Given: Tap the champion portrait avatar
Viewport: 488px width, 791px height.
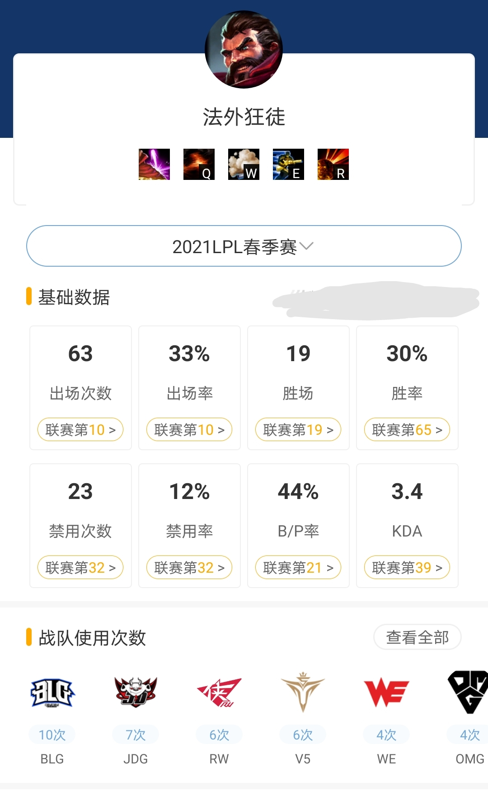Looking at the screenshot, I should (244, 49).
